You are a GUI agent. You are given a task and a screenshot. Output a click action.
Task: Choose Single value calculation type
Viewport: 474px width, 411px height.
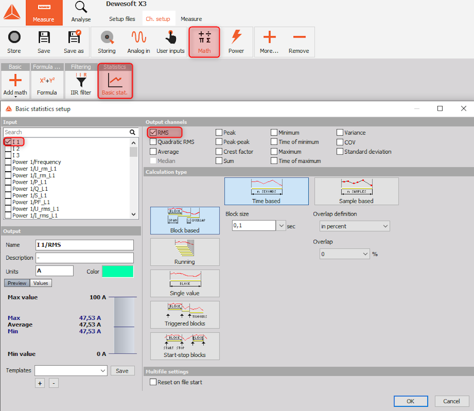tap(185, 283)
